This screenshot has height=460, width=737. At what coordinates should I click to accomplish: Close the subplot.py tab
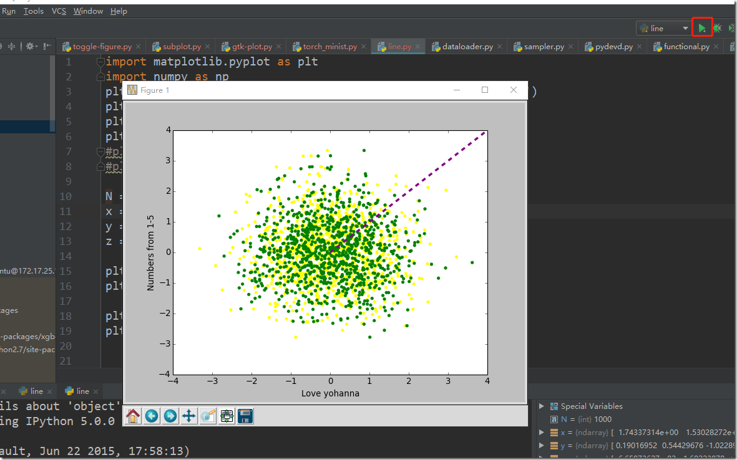tap(208, 47)
